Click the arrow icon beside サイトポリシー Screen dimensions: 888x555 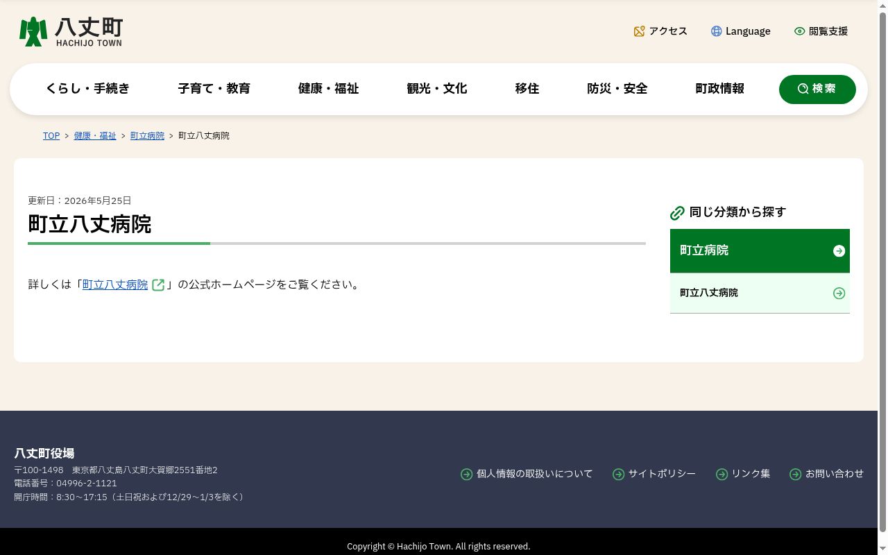click(618, 475)
